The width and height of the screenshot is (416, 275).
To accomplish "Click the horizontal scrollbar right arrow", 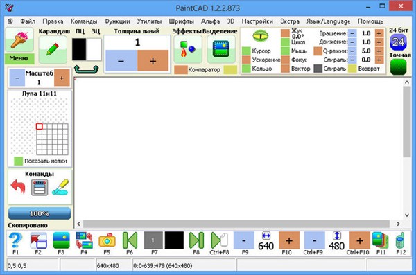I will (398, 224).
